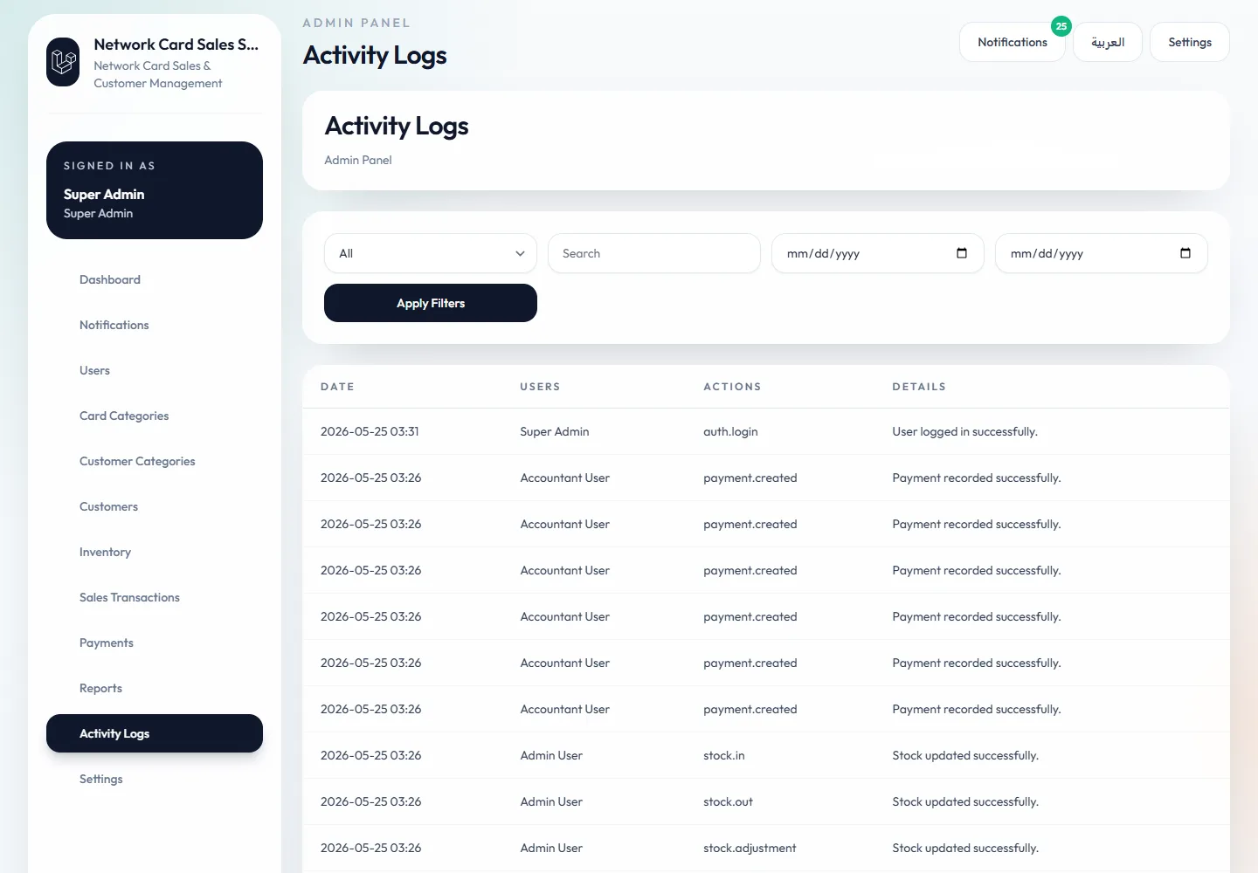Screen dimensions: 1258x873
Task: Click the Search input field
Action: pyautogui.click(x=654, y=253)
